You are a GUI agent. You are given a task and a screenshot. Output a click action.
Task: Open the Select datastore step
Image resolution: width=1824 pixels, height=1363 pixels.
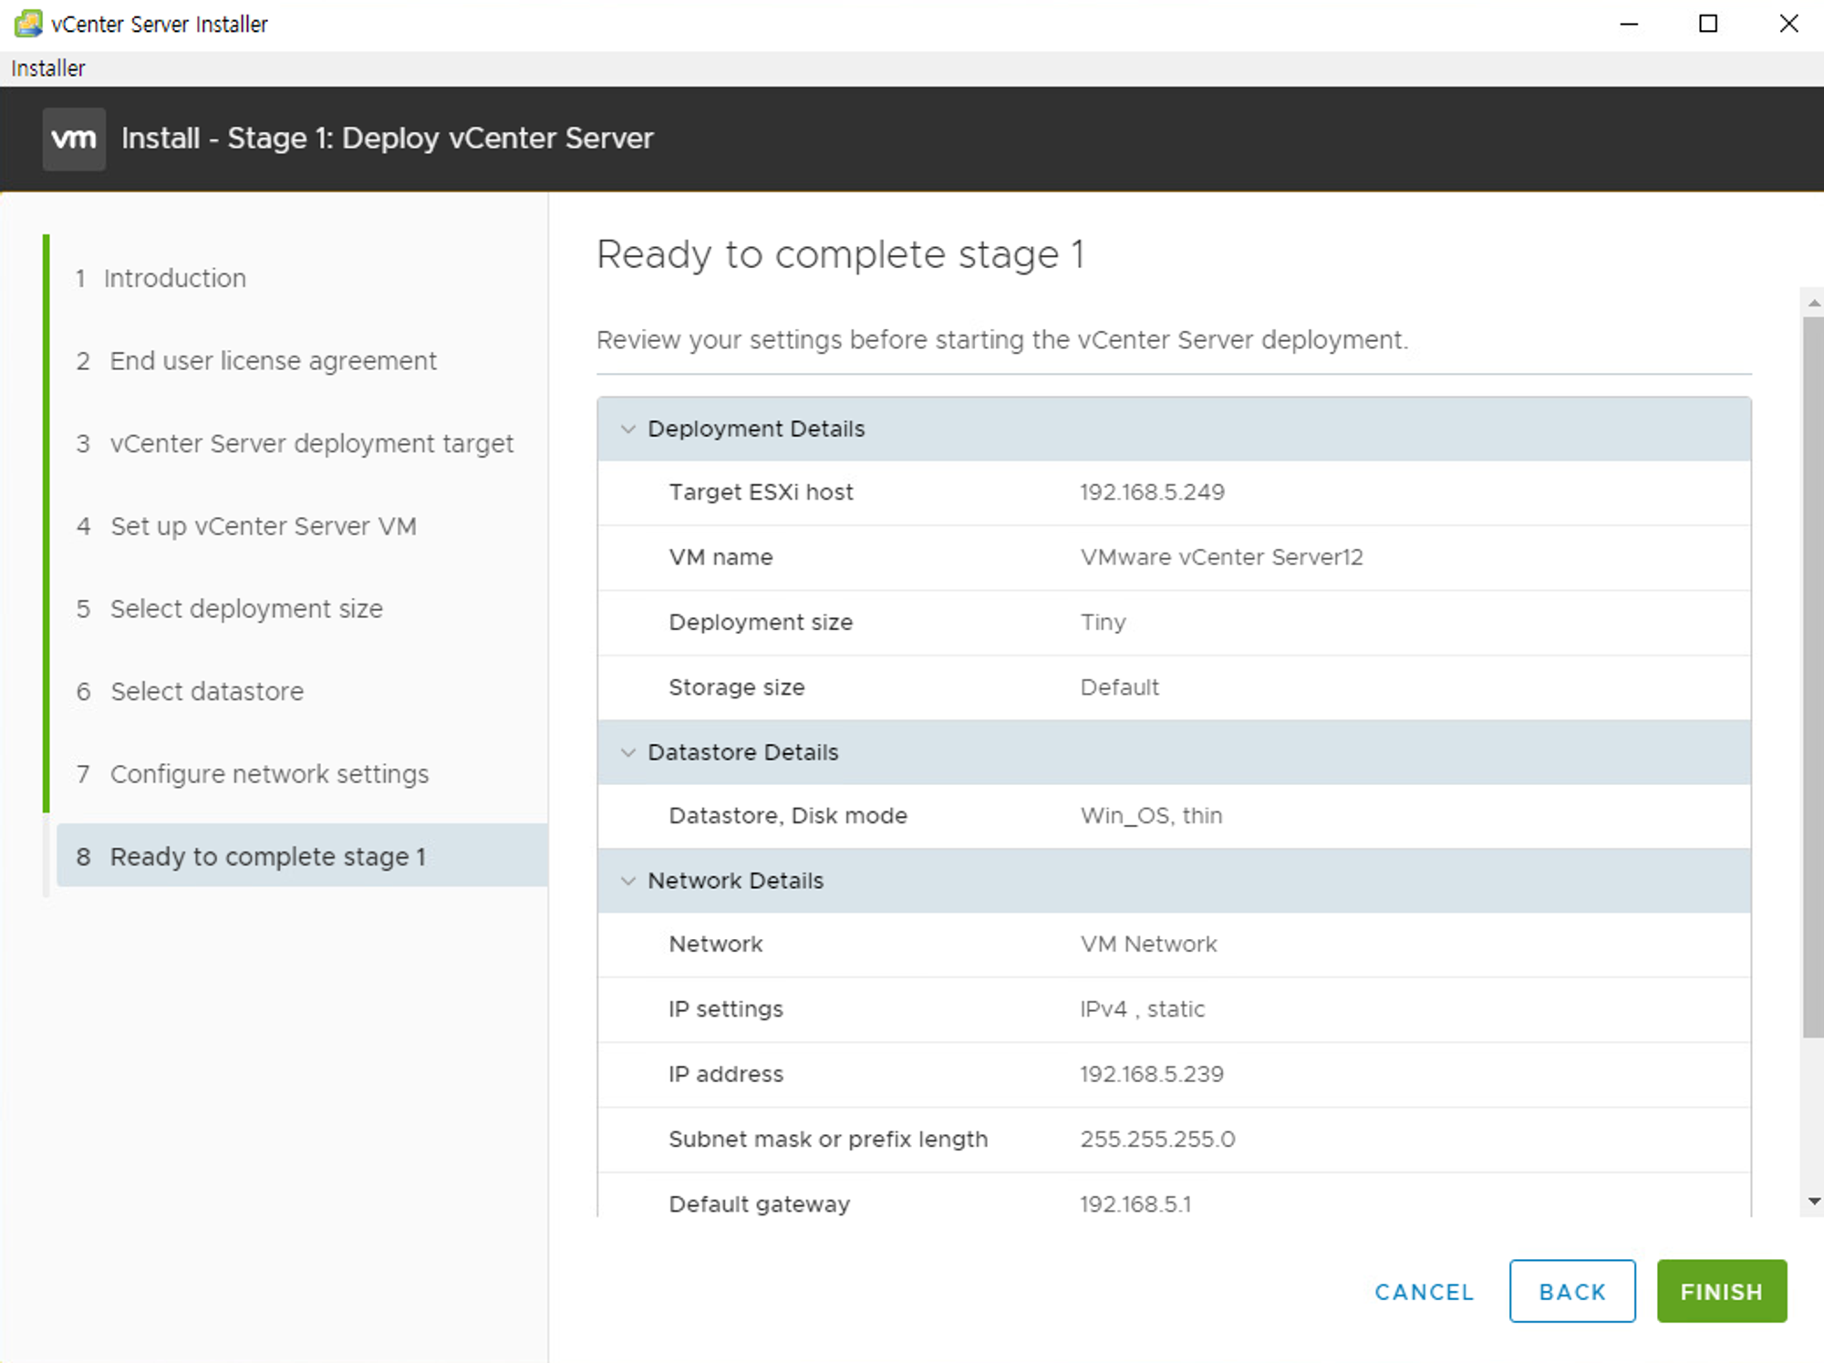tap(207, 691)
